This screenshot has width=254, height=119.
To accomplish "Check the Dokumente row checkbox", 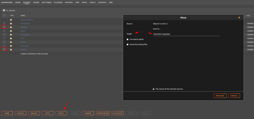I will [x=4, y=35].
